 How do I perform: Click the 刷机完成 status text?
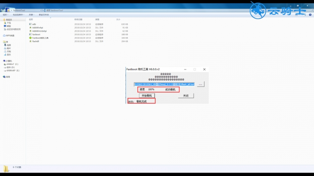141,101
